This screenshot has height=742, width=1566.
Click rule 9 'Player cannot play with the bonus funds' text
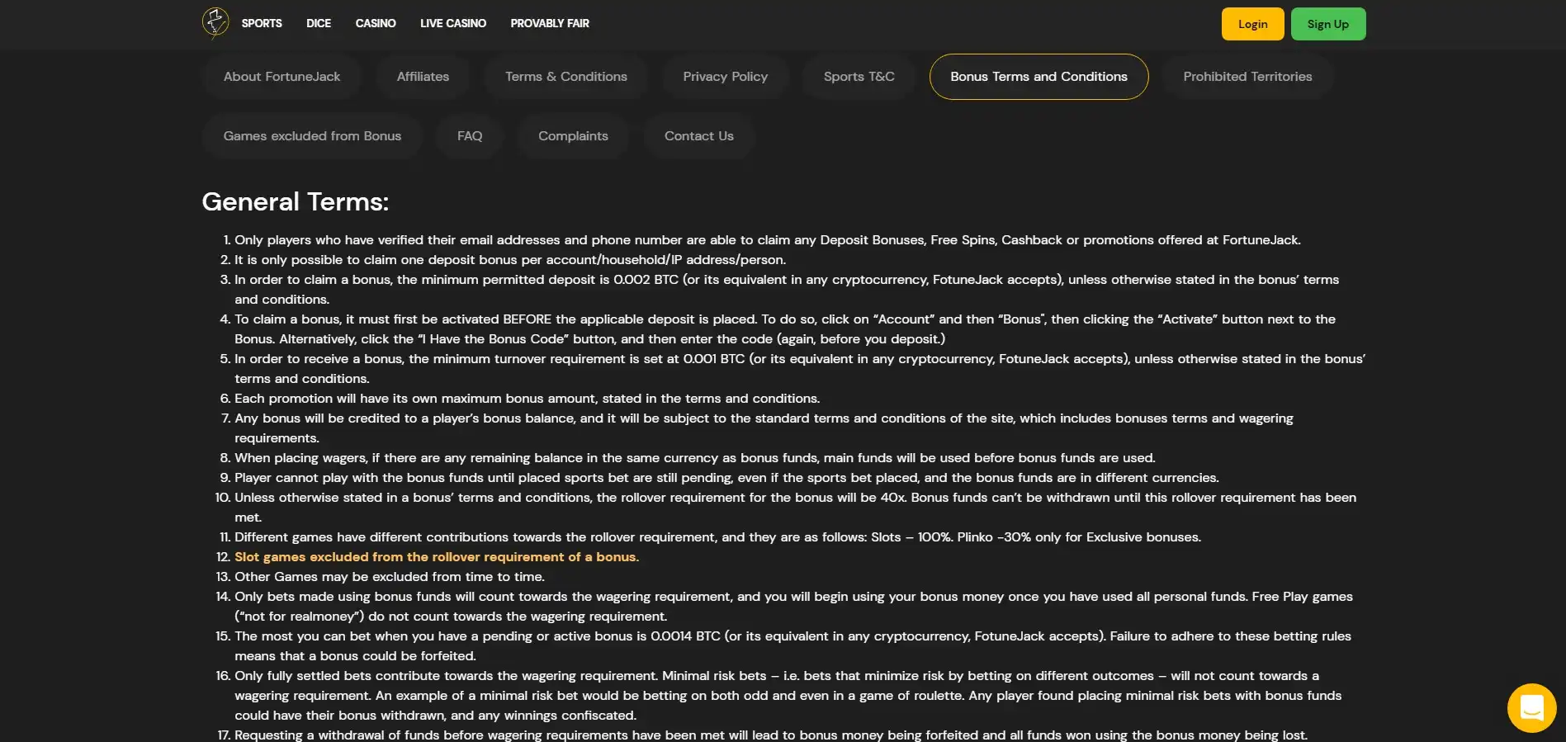[726, 478]
